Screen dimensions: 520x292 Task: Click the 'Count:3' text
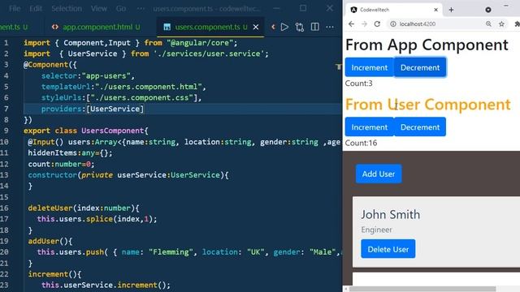(x=358, y=84)
